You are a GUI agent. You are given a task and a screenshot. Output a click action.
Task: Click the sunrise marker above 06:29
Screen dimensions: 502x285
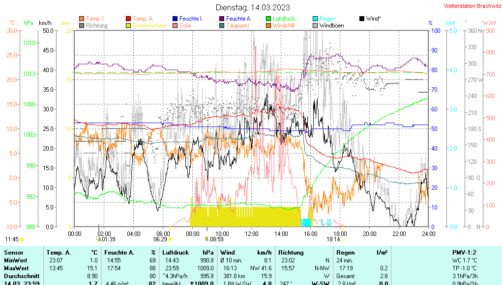170,227
